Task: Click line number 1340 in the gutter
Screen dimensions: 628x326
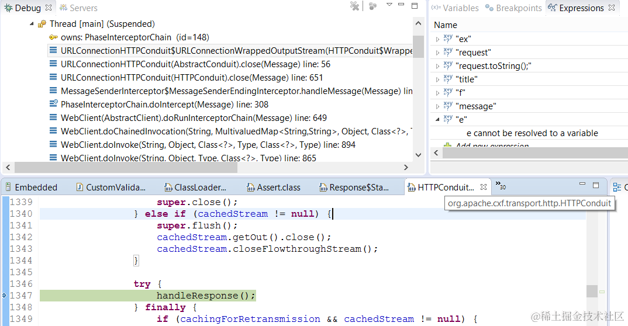Action: click(x=21, y=214)
